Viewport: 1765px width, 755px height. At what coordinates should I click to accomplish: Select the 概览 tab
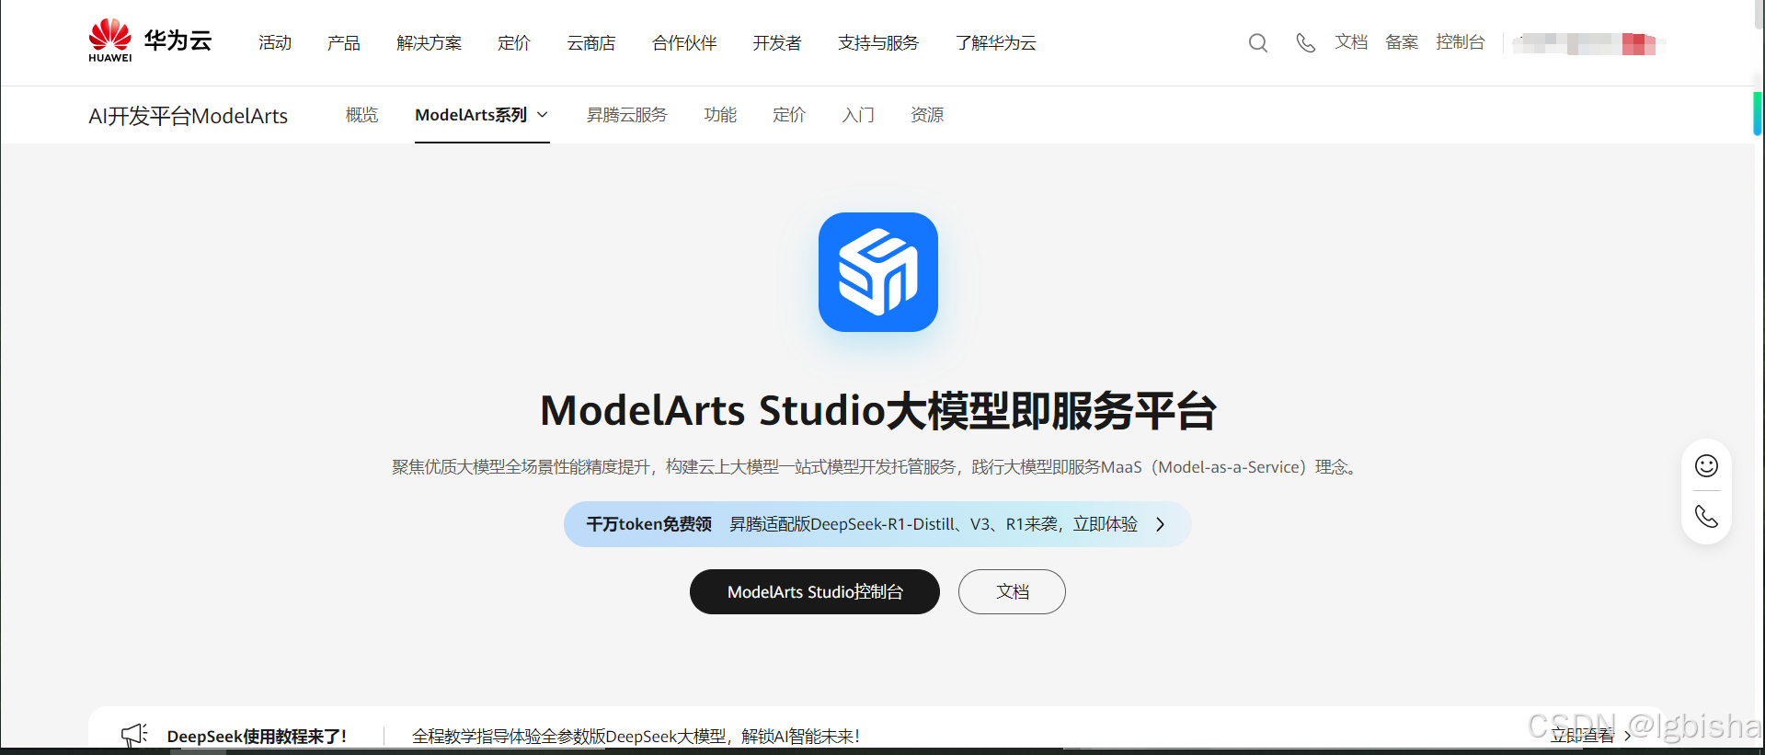click(361, 115)
